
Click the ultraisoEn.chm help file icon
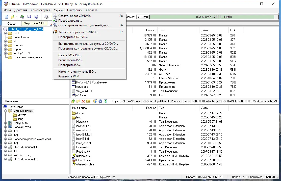74,164
